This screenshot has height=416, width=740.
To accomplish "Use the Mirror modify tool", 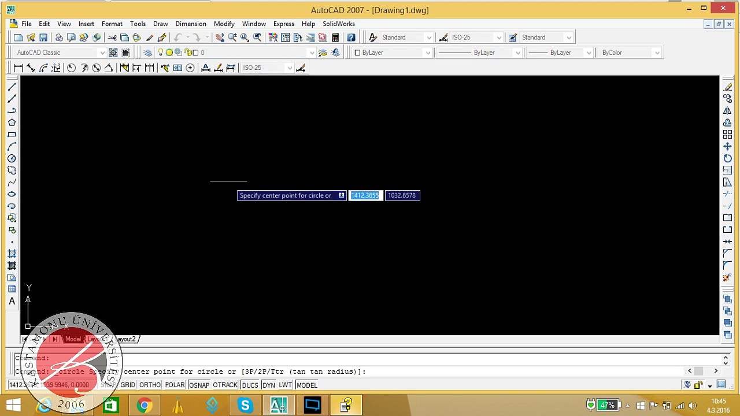I will tap(727, 110).
